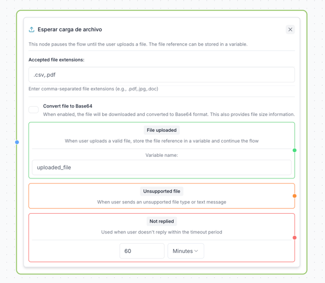This screenshot has height=283, width=325.
Task: Click the upload icon beside Esperar carga de archivo
Action: coord(32,30)
